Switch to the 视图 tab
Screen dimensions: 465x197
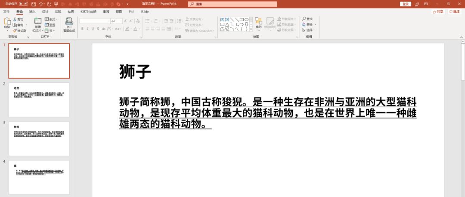(119, 12)
